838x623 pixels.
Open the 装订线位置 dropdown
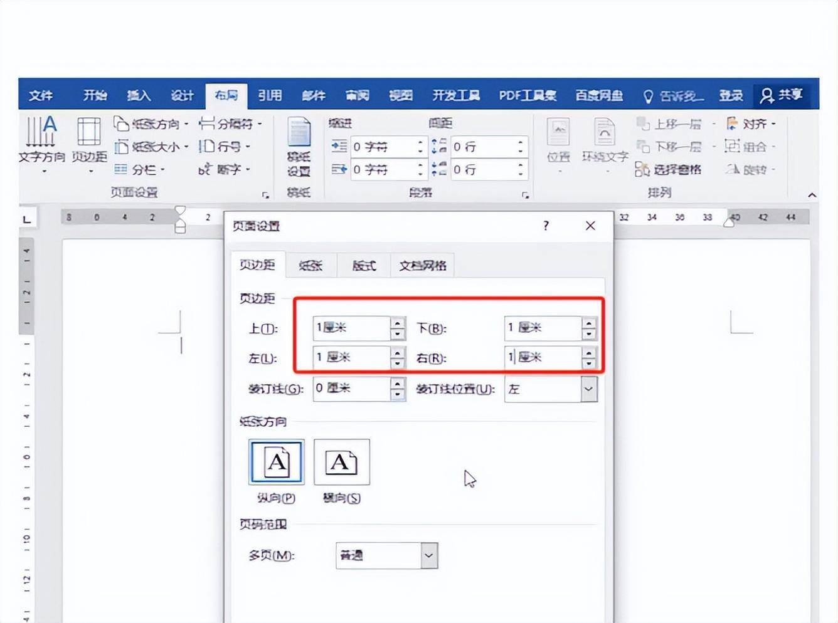click(x=588, y=389)
